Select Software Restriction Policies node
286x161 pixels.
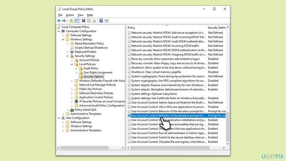pyautogui.click(x=96, y=93)
